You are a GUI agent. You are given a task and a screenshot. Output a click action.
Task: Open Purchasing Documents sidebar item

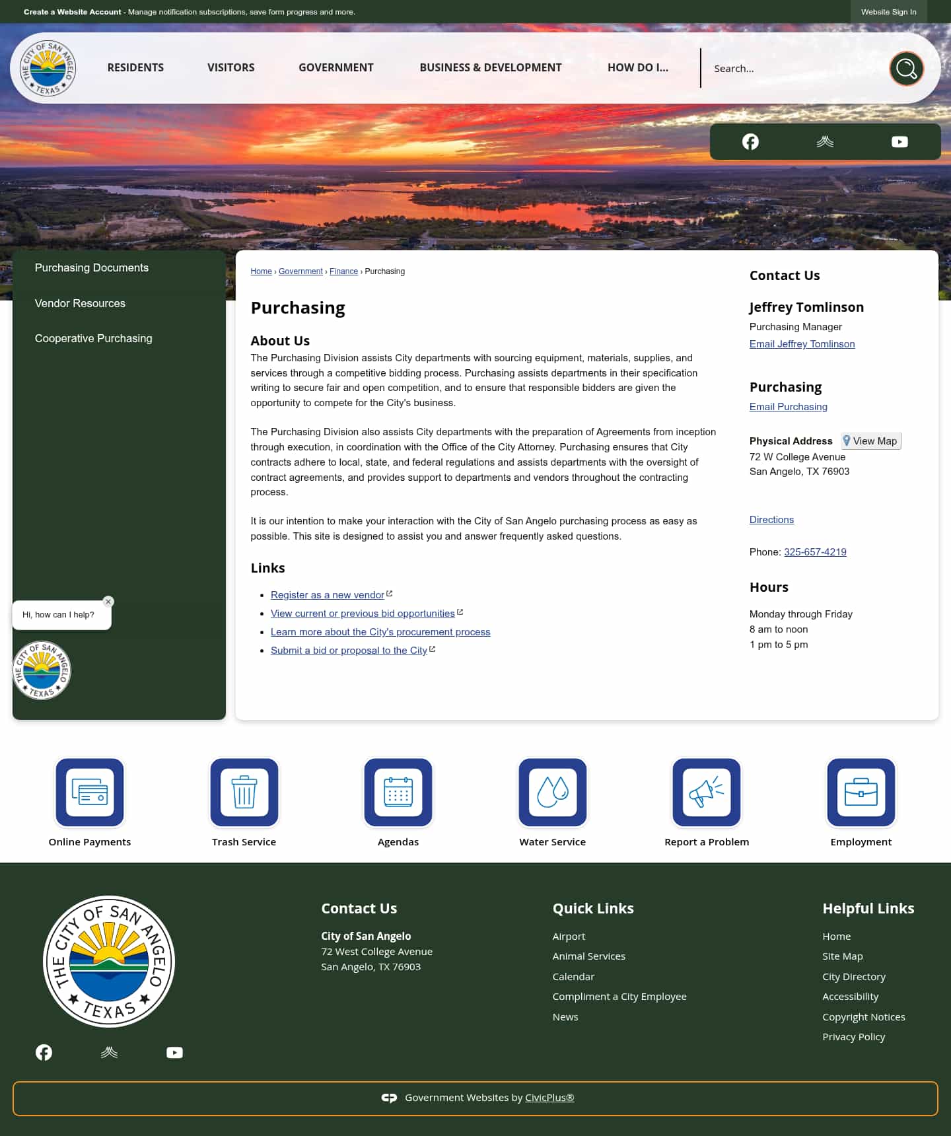92,267
